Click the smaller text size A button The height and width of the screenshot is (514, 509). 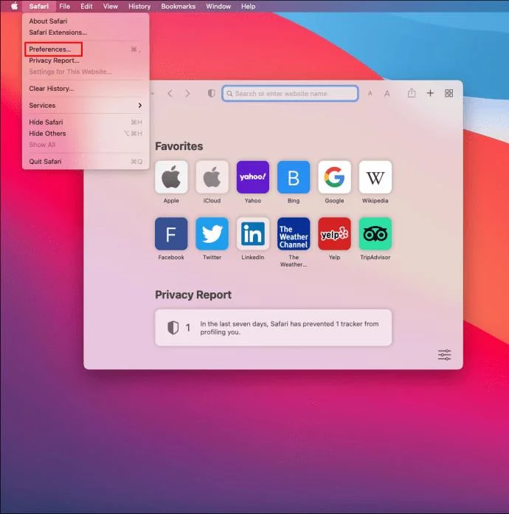pos(370,94)
